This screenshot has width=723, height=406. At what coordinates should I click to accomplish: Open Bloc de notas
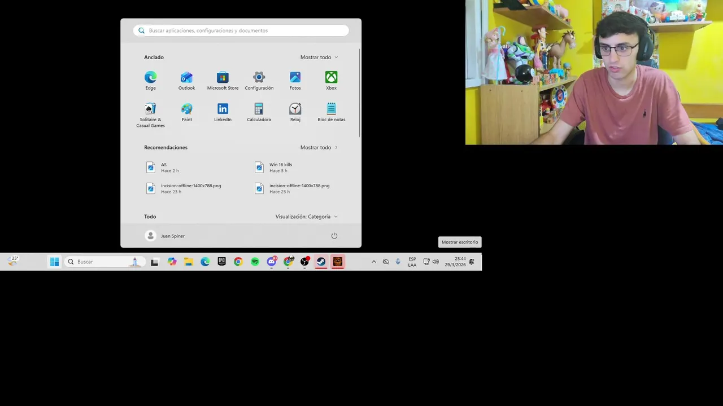click(x=331, y=112)
